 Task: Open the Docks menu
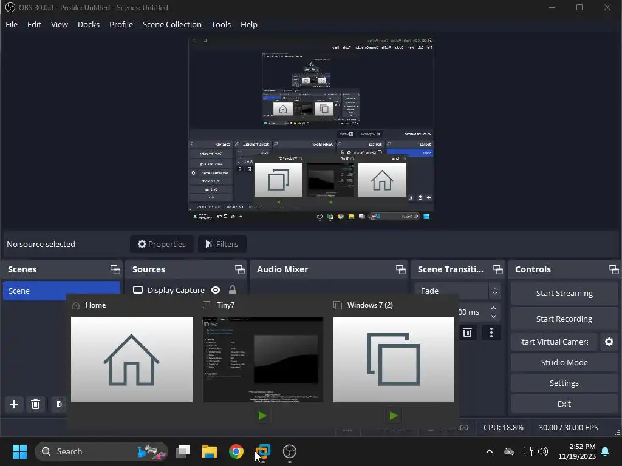pyautogui.click(x=89, y=24)
